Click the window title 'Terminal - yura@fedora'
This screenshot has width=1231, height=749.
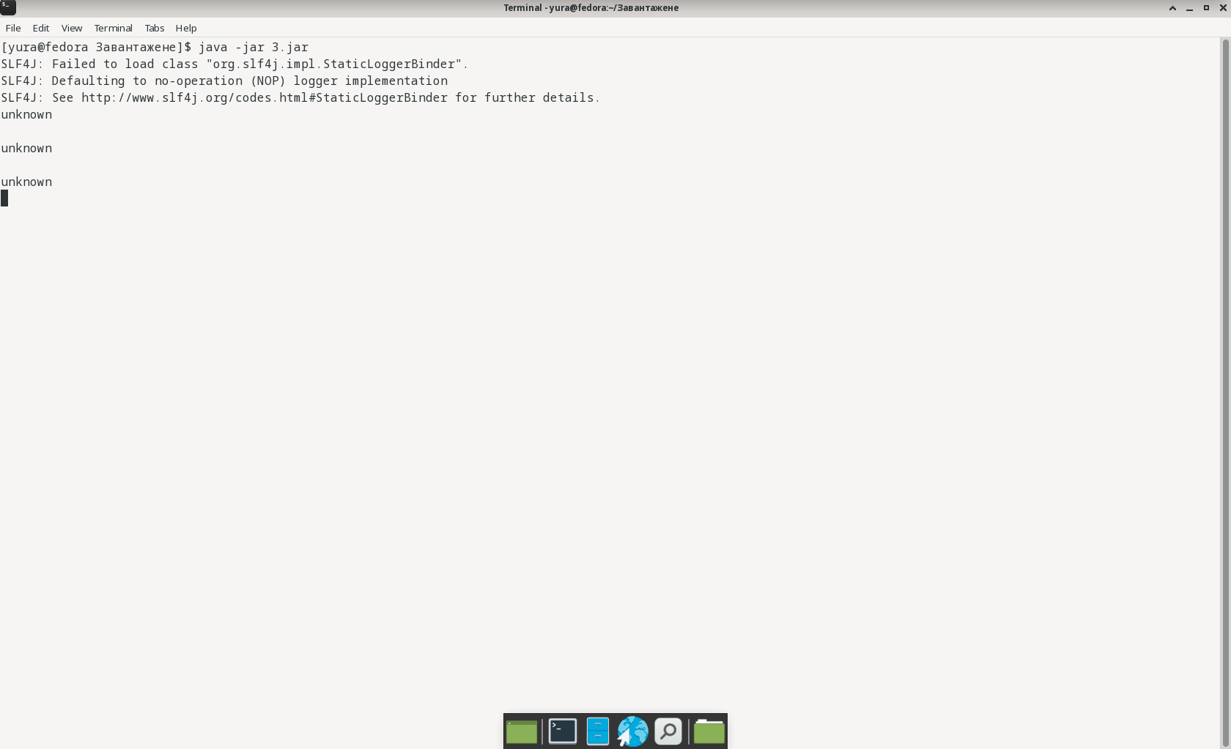(x=591, y=8)
